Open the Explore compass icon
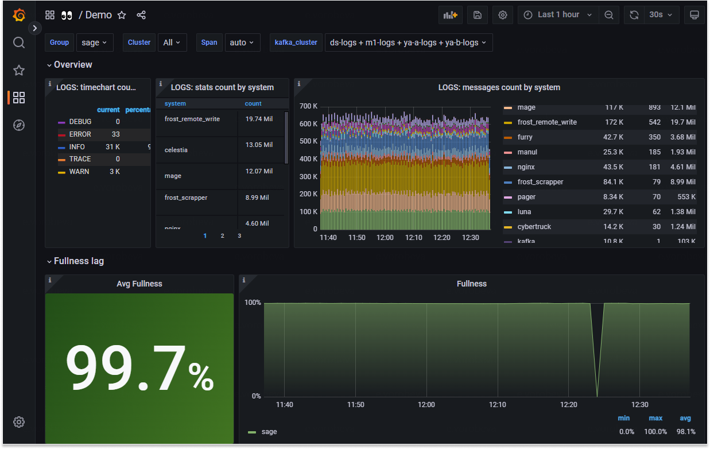This screenshot has width=710, height=449. [x=19, y=125]
